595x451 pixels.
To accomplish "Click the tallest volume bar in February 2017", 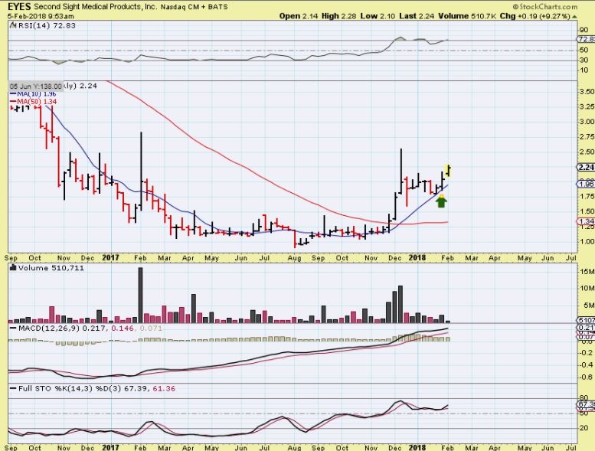I will [x=141, y=295].
